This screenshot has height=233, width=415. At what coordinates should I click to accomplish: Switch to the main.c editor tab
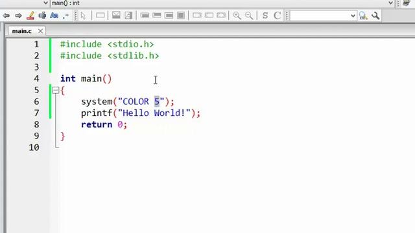tap(21, 31)
